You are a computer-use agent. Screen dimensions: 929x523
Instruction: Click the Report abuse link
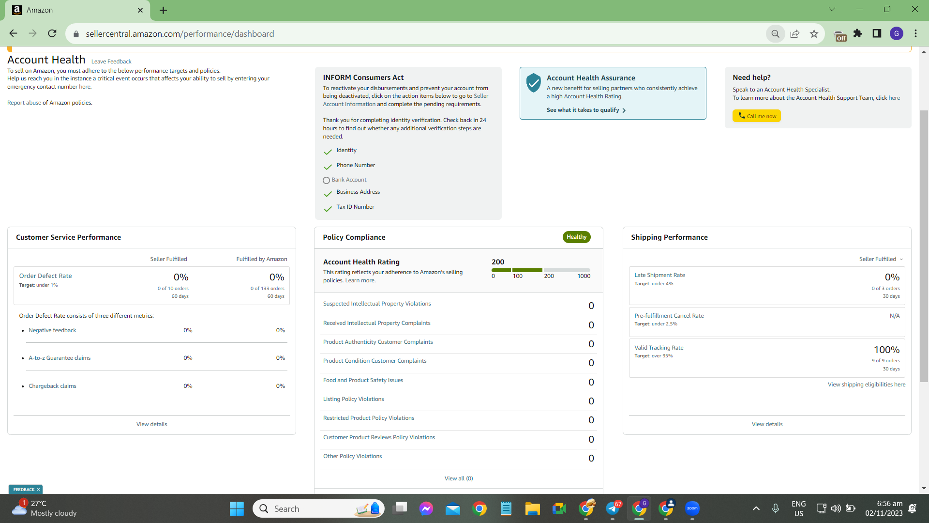24,103
